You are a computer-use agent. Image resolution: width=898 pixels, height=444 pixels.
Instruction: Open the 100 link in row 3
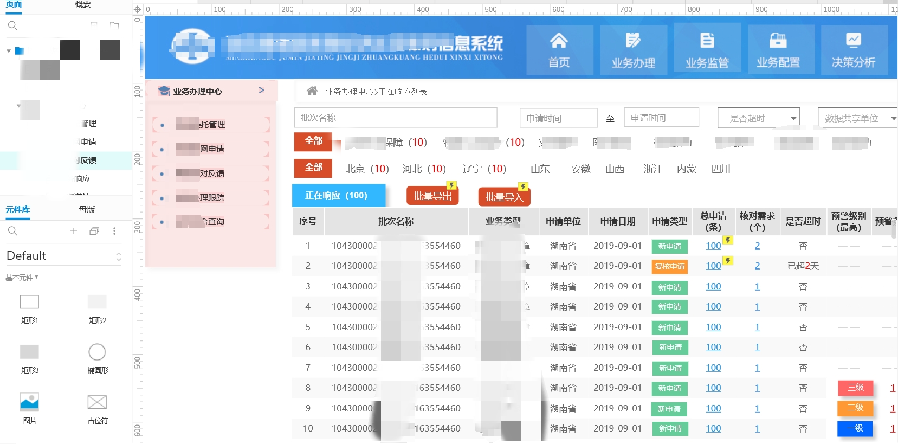713,286
